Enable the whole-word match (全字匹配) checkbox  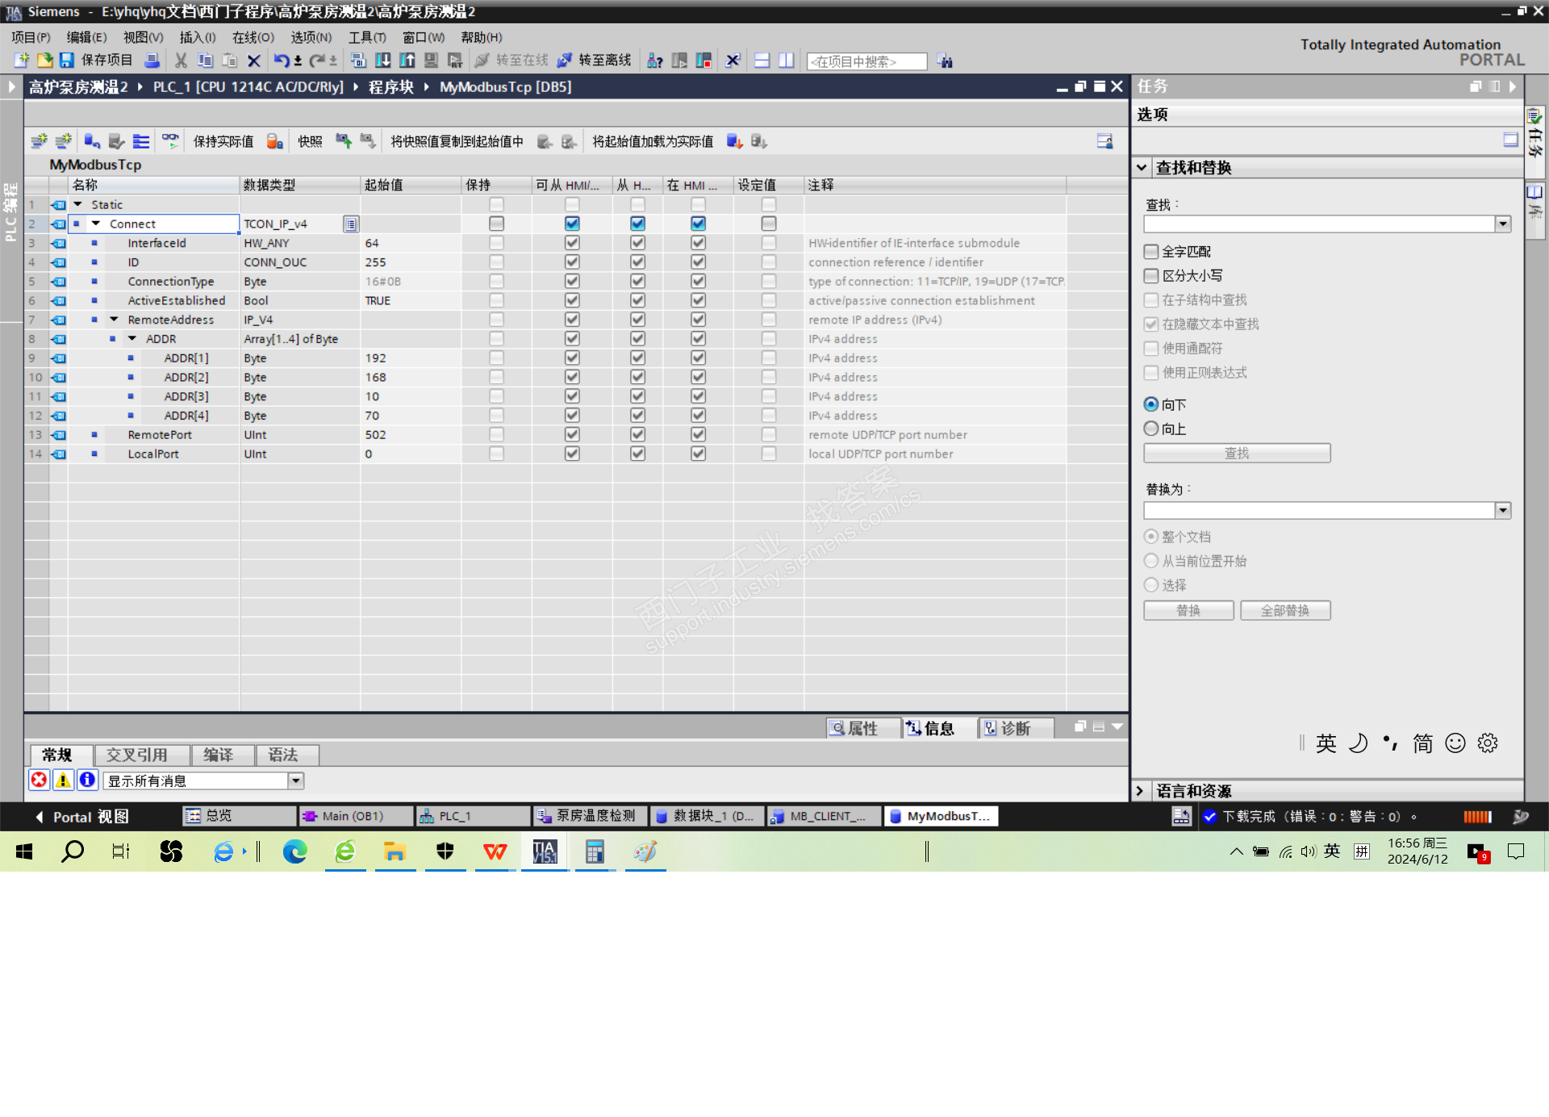[x=1151, y=252]
